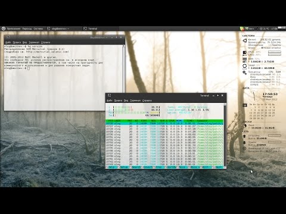This screenshot has height=214, width=286.
Task: Select the highlighted htop process row 10726
Action: tap(164, 124)
